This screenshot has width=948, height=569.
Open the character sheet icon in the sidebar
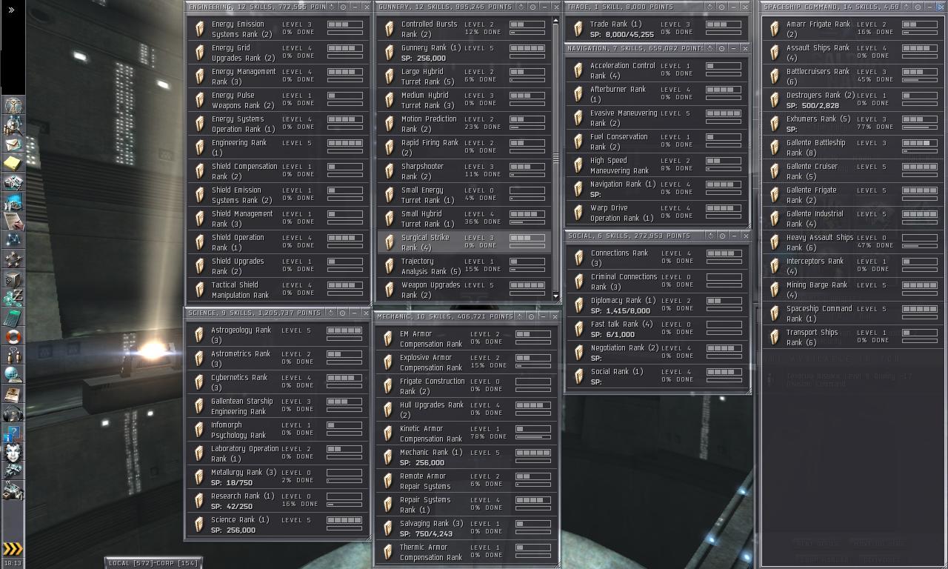[x=13, y=105]
